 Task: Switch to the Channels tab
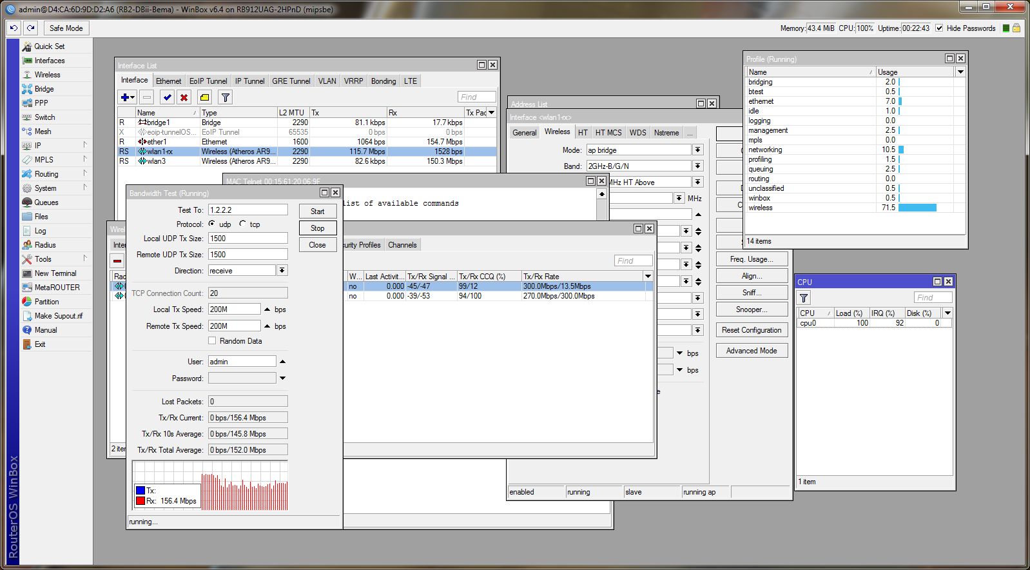pyautogui.click(x=402, y=244)
